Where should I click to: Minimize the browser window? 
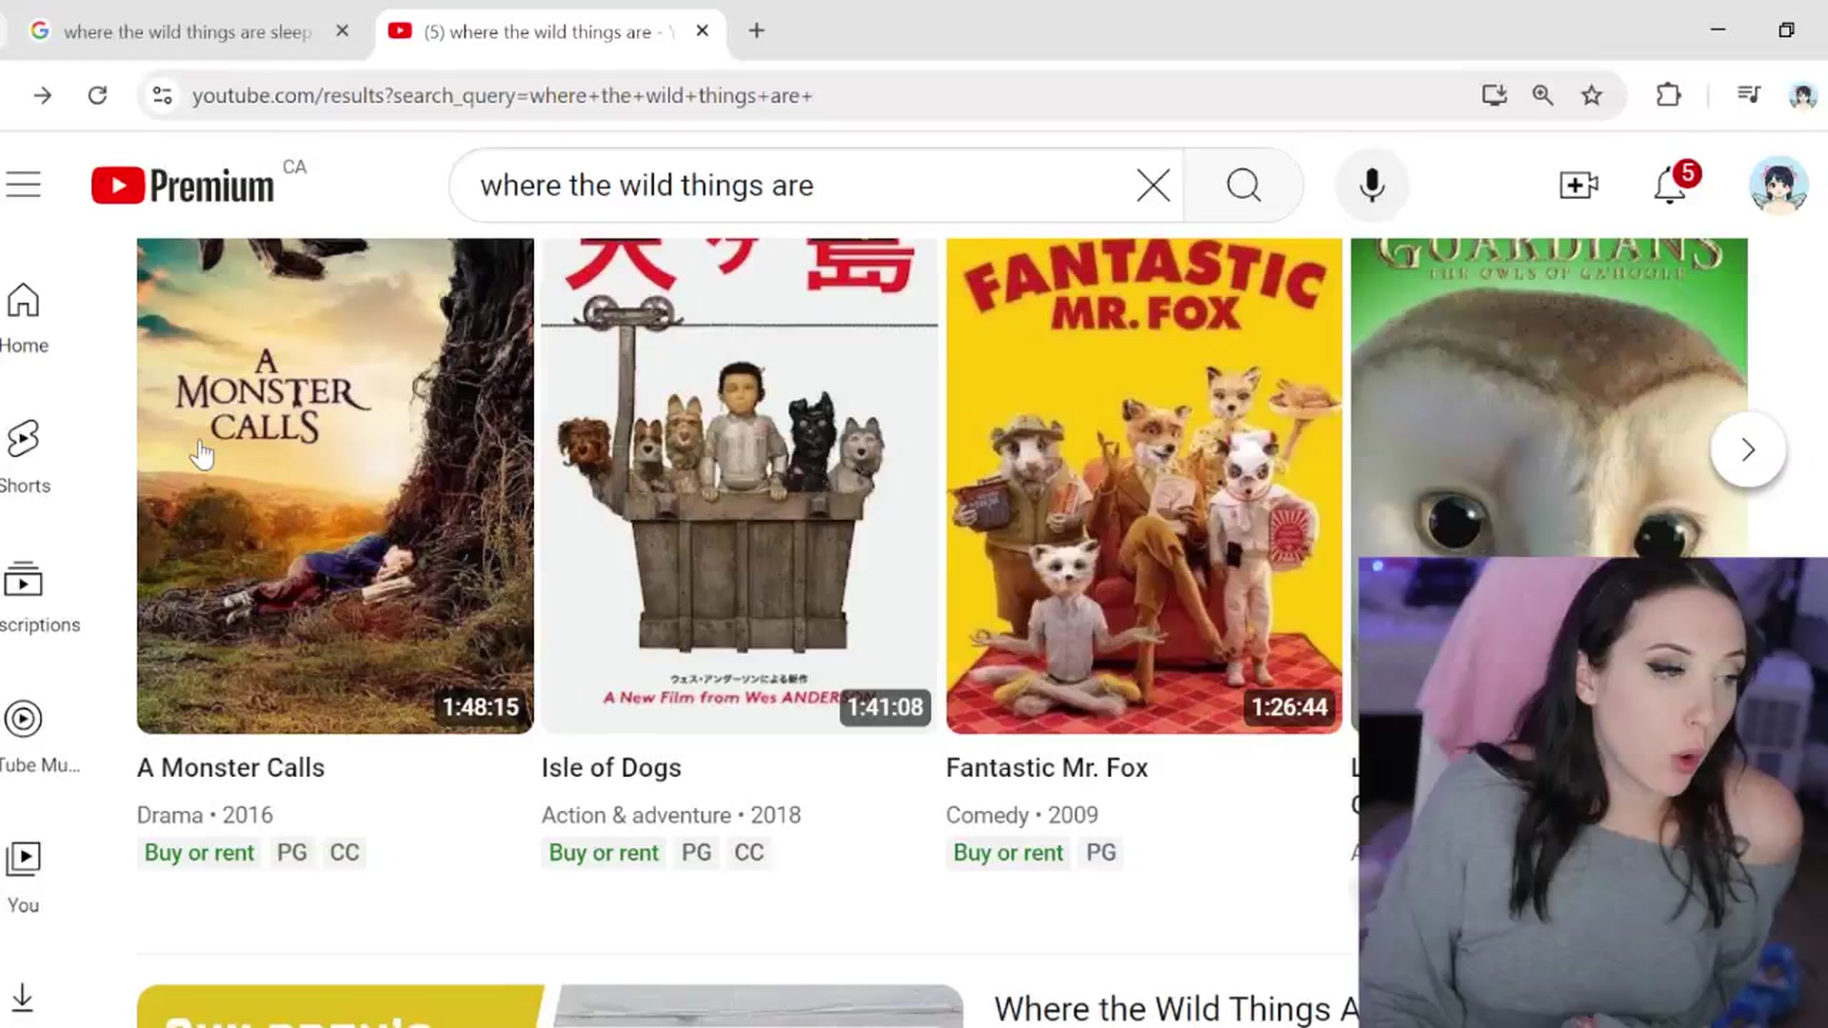coord(1718,30)
